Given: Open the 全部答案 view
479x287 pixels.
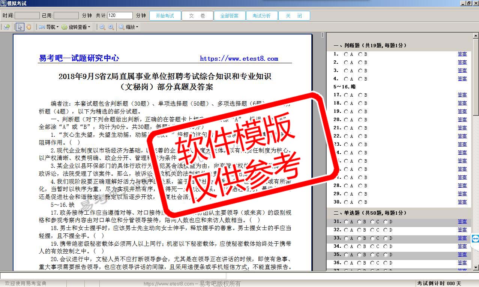Looking at the screenshot, I should tap(229, 16).
